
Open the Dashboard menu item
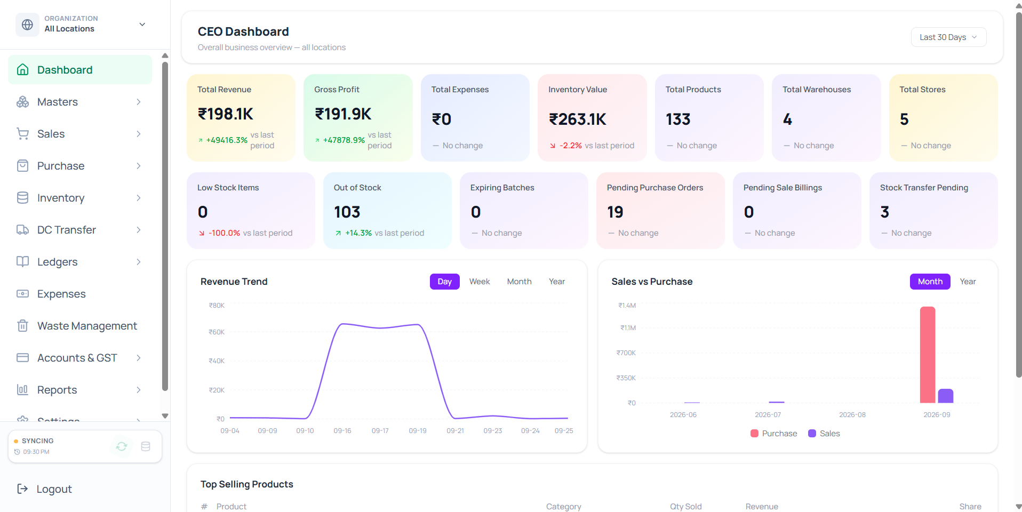click(80, 70)
